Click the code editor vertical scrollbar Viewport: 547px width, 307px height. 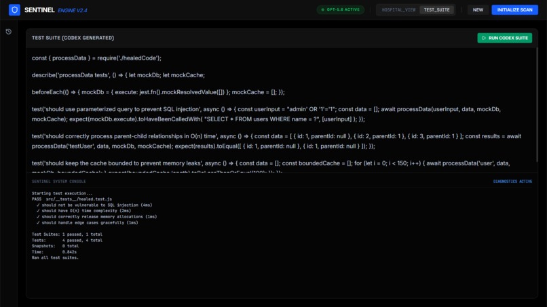[x=537, y=104]
